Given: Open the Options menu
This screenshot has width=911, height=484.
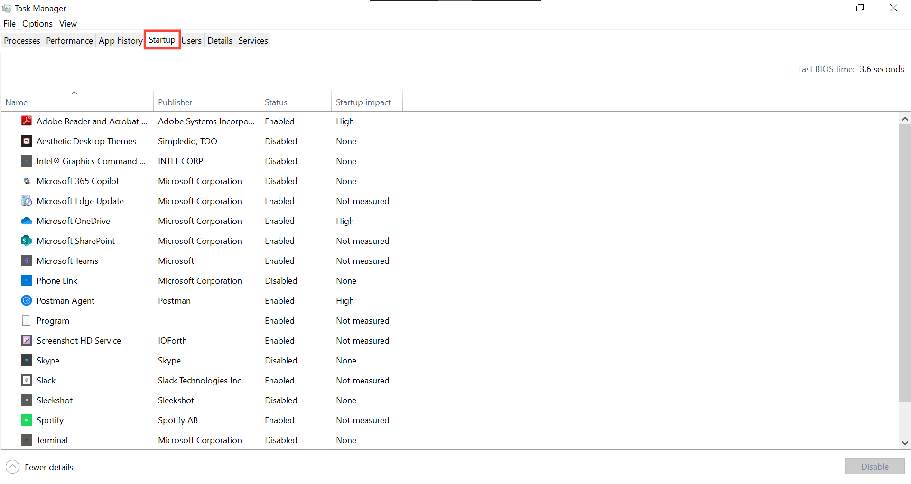Looking at the screenshot, I should coord(37,24).
